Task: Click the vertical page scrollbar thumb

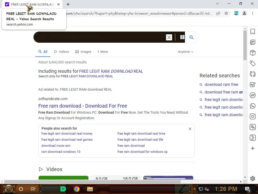Action: [245, 45]
